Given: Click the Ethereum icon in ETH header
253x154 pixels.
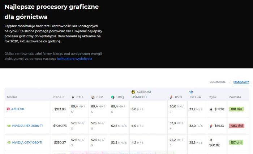Looking at the screenshot, I should 73,97.
